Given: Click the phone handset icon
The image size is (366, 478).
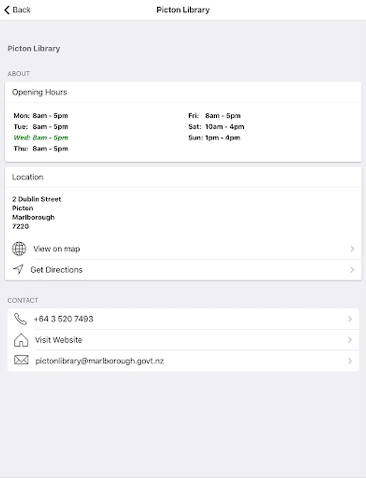Looking at the screenshot, I should pos(20,319).
